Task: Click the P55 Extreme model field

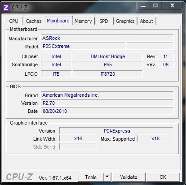Action: tap(83, 46)
